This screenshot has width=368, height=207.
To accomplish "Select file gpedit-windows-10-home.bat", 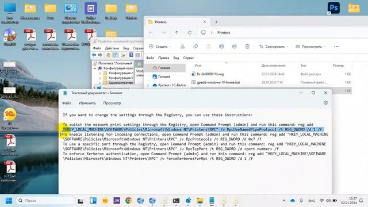I will point(218,82).
